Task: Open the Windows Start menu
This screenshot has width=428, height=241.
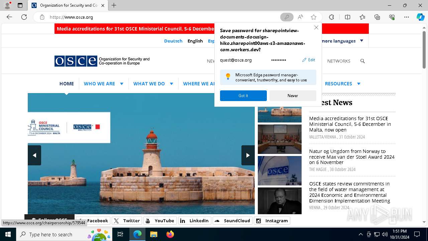Action: coord(8,234)
